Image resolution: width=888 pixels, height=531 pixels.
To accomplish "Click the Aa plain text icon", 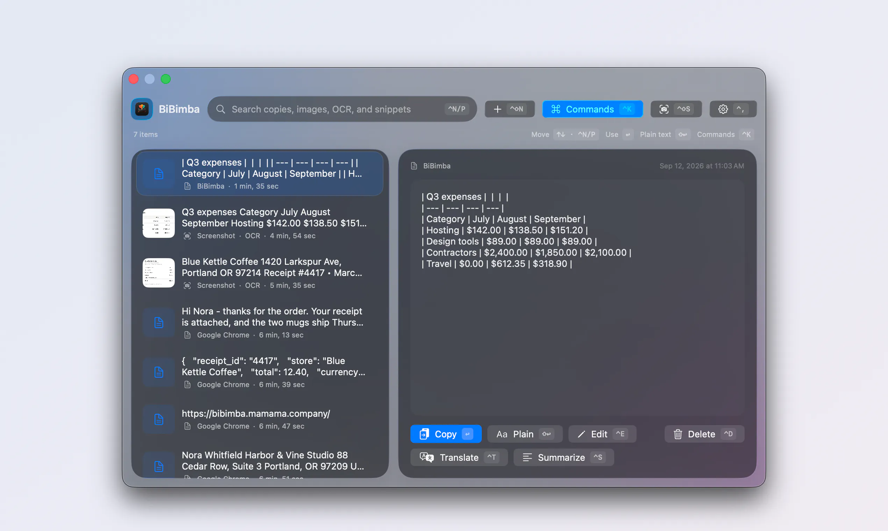I will [502, 434].
